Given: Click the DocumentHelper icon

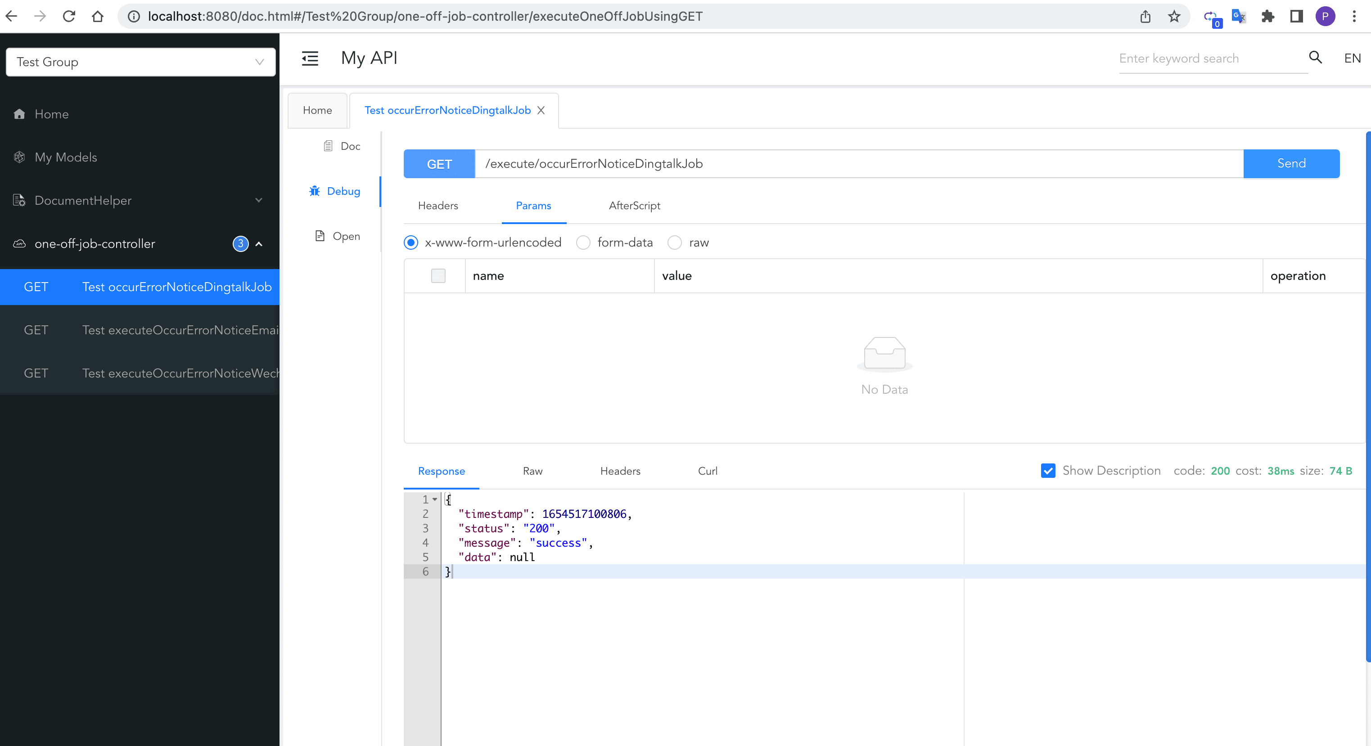Looking at the screenshot, I should click(x=19, y=200).
